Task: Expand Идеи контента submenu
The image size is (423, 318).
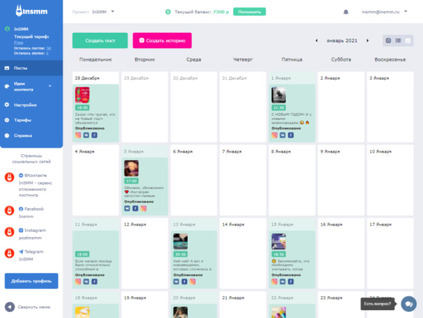Action: pyautogui.click(x=50, y=86)
